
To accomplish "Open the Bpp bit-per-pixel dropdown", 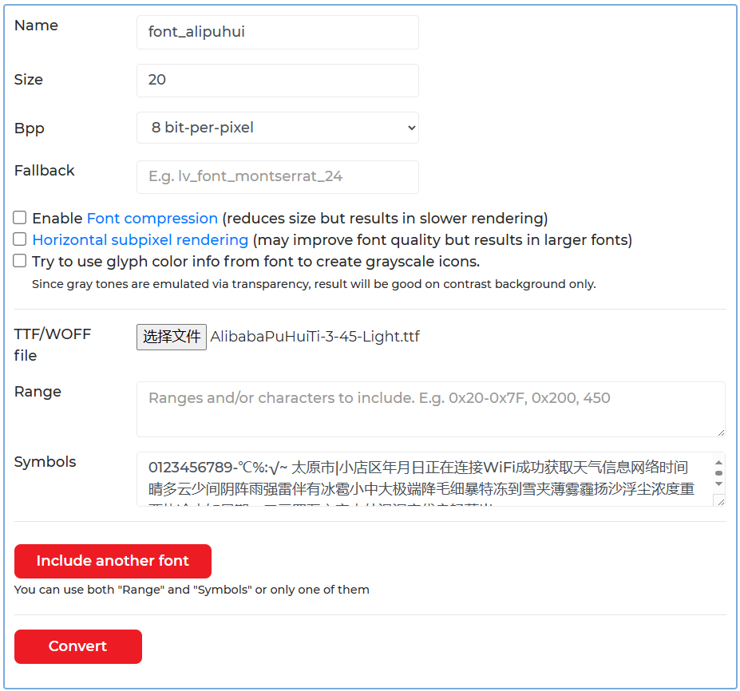I will click(277, 128).
